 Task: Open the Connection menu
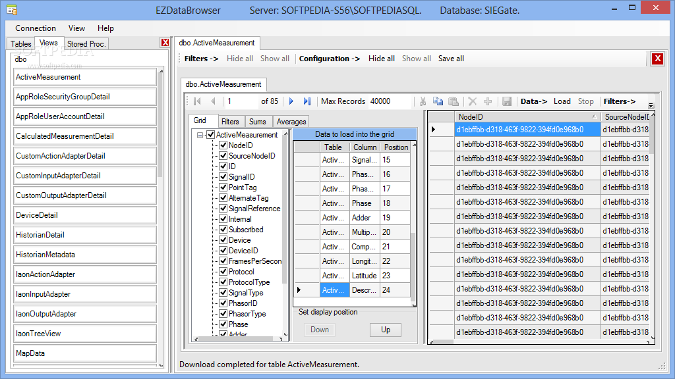36,28
